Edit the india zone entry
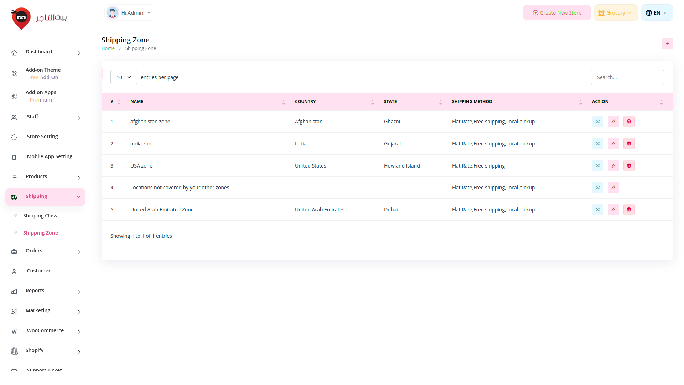The image size is (684, 385). pos(613,144)
